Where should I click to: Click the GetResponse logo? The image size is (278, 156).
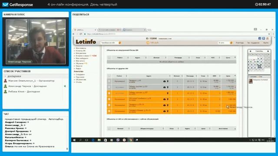pos(18,4)
